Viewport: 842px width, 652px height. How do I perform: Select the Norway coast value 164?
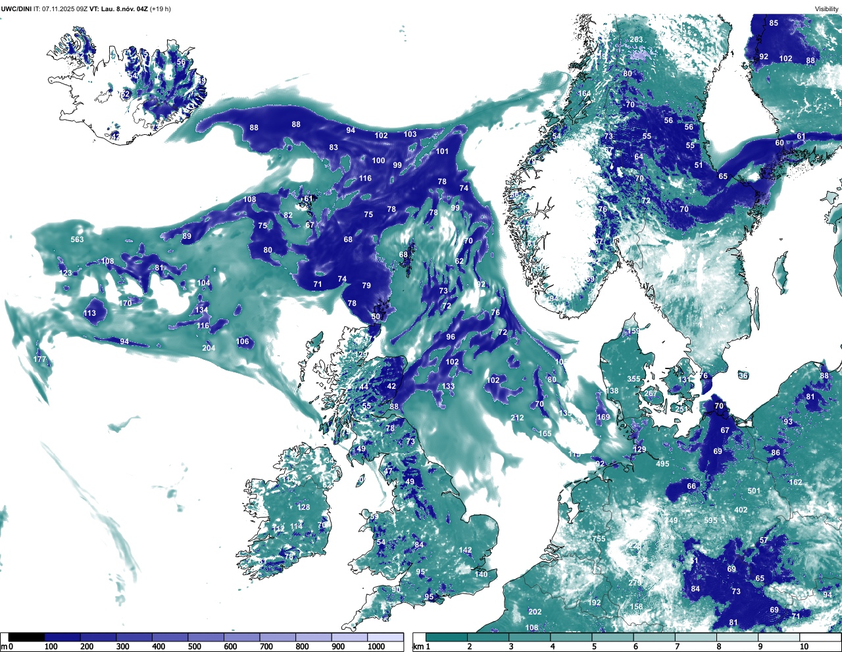(584, 93)
